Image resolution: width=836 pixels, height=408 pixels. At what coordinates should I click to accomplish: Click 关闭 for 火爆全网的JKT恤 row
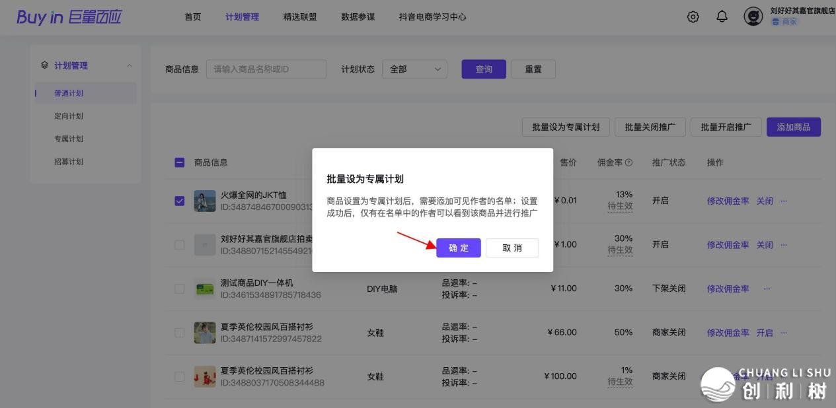[765, 201]
